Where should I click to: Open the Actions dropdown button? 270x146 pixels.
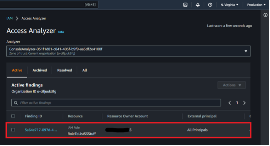point(231,85)
